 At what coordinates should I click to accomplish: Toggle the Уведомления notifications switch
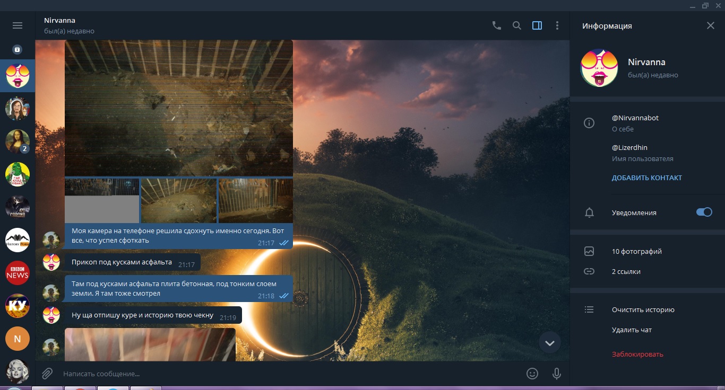[704, 212]
